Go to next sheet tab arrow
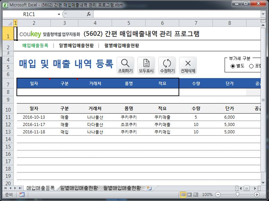 [x=15, y=188]
